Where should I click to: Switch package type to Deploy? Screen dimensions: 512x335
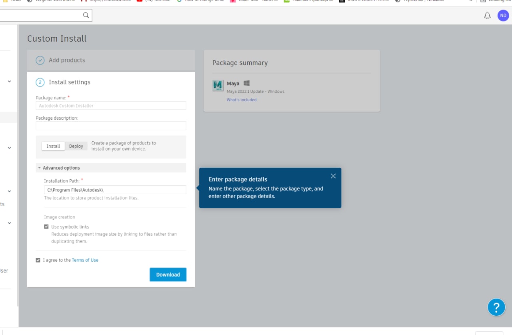point(76,146)
